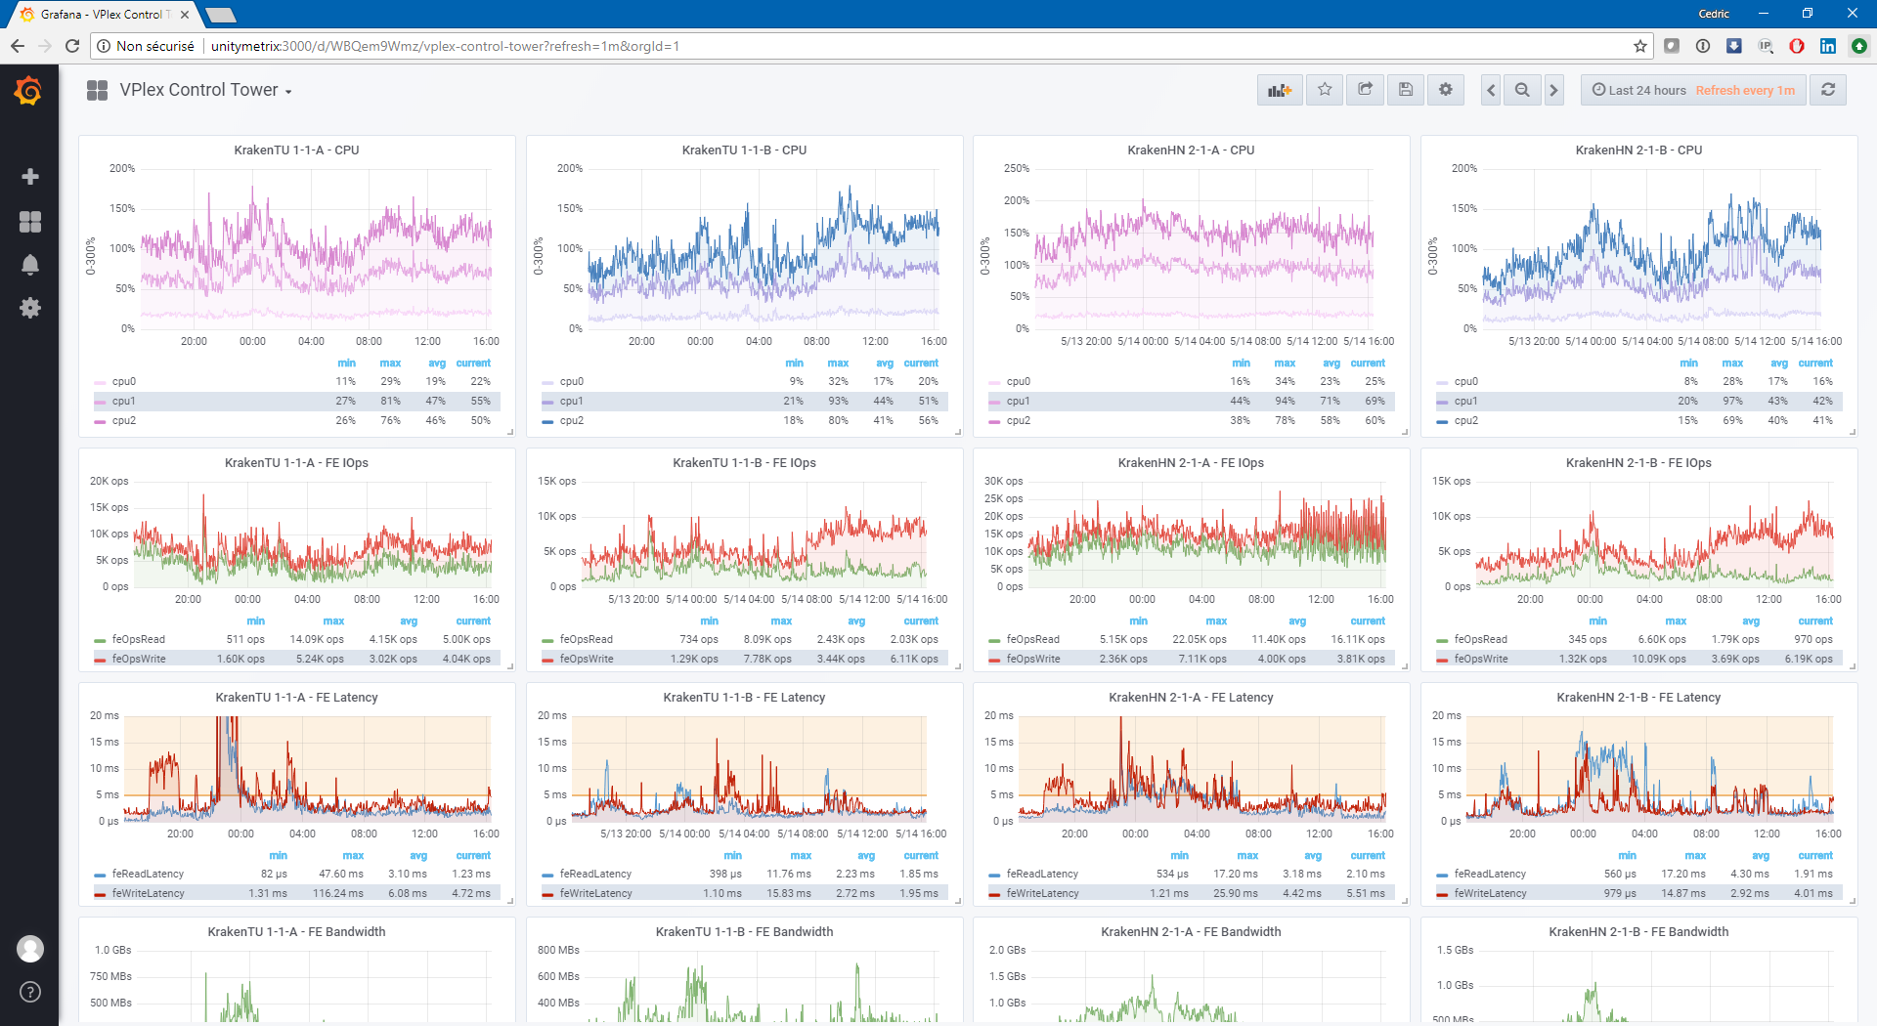This screenshot has height=1026, width=1877.
Task: Click the cpu2 color swatch in KrakenHN 2-1-B CPU
Action: click(x=1443, y=422)
